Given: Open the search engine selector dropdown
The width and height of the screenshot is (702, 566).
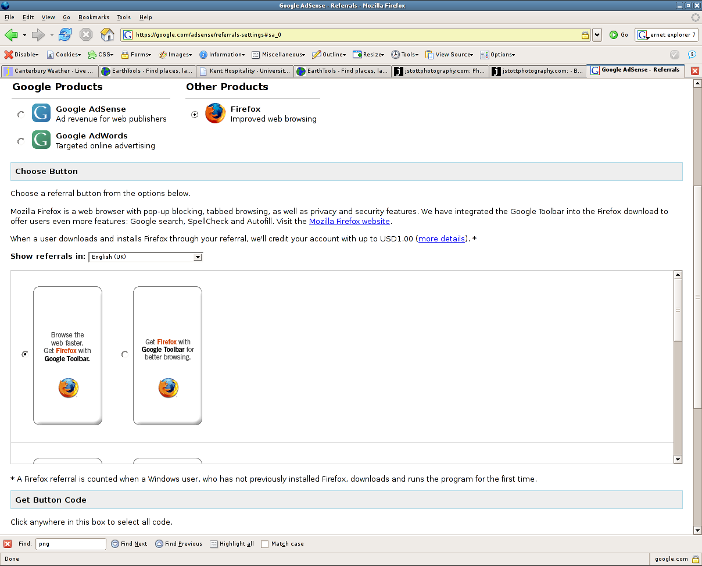Looking at the screenshot, I should [x=643, y=35].
